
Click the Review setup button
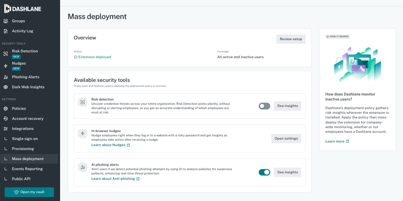tap(291, 39)
